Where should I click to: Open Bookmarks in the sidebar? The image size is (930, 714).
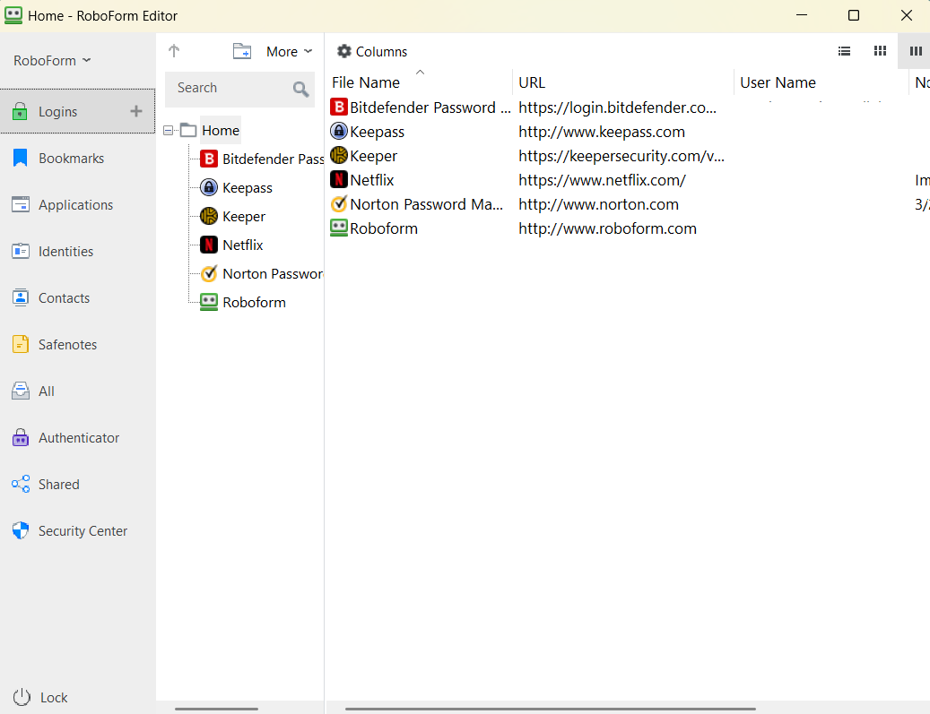[78, 159]
